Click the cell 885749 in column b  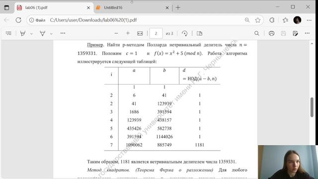tap(164, 145)
